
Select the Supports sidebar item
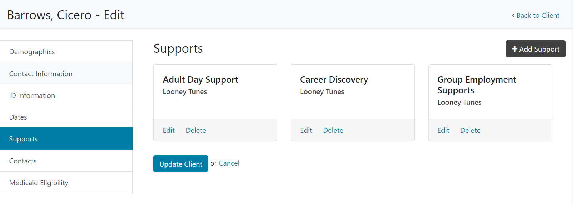coord(24,139)
